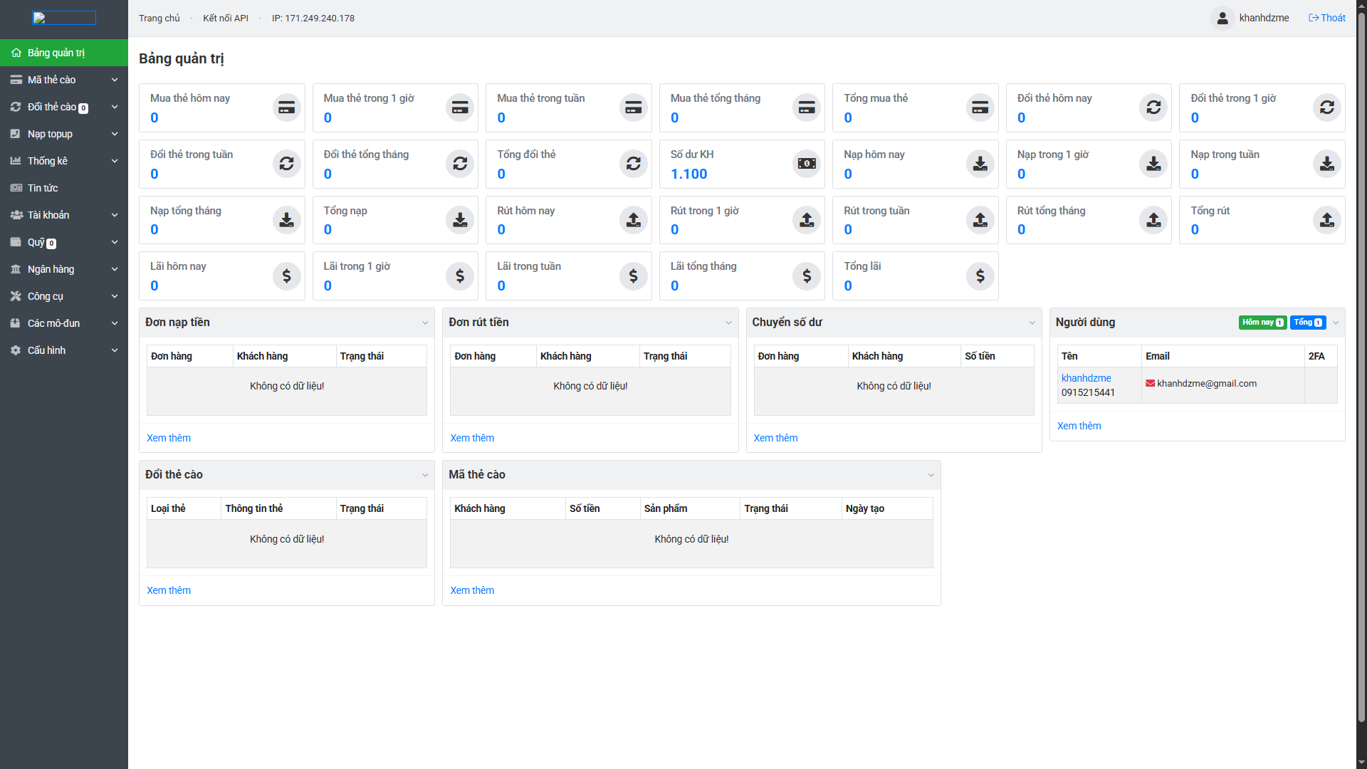Click the dollar icon in Tổng lãi

[980, 276]
